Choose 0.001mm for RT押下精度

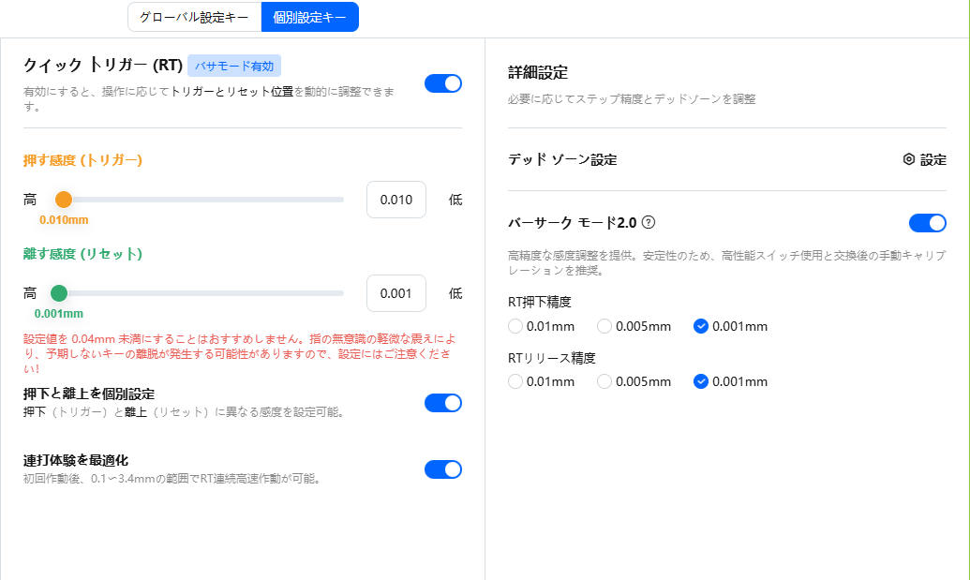pyautogui.click(x=700, y=326)
